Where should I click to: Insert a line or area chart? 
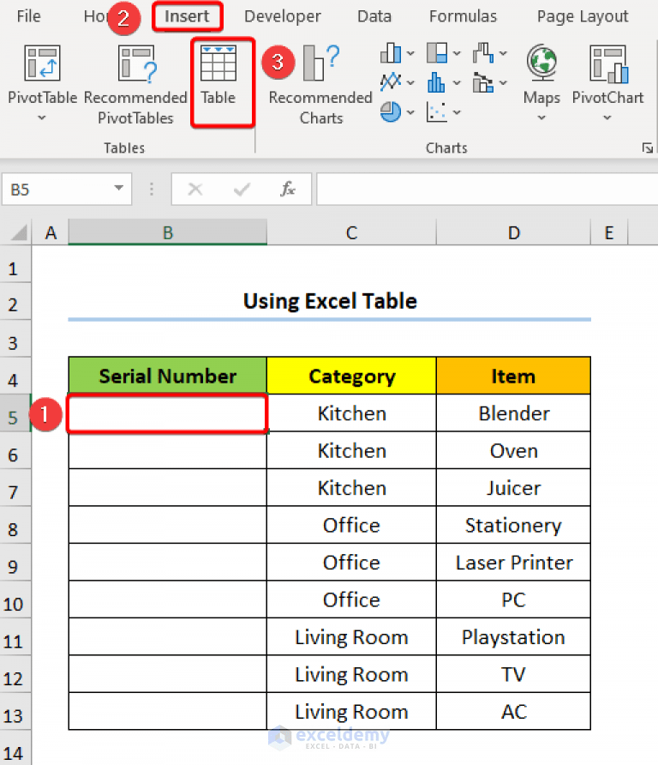(391, 82)
